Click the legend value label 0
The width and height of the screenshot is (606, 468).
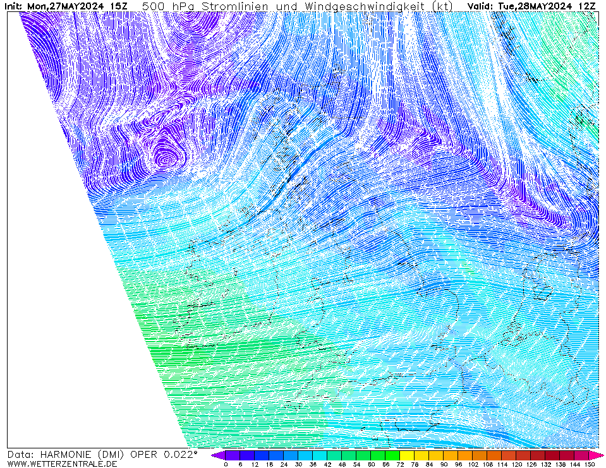pyautogui.click(x=226, y=464)
